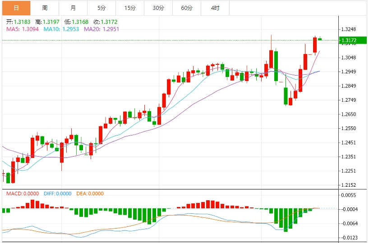Choose the 30分 interval tab
369x243 pixels.
(158, 8)
